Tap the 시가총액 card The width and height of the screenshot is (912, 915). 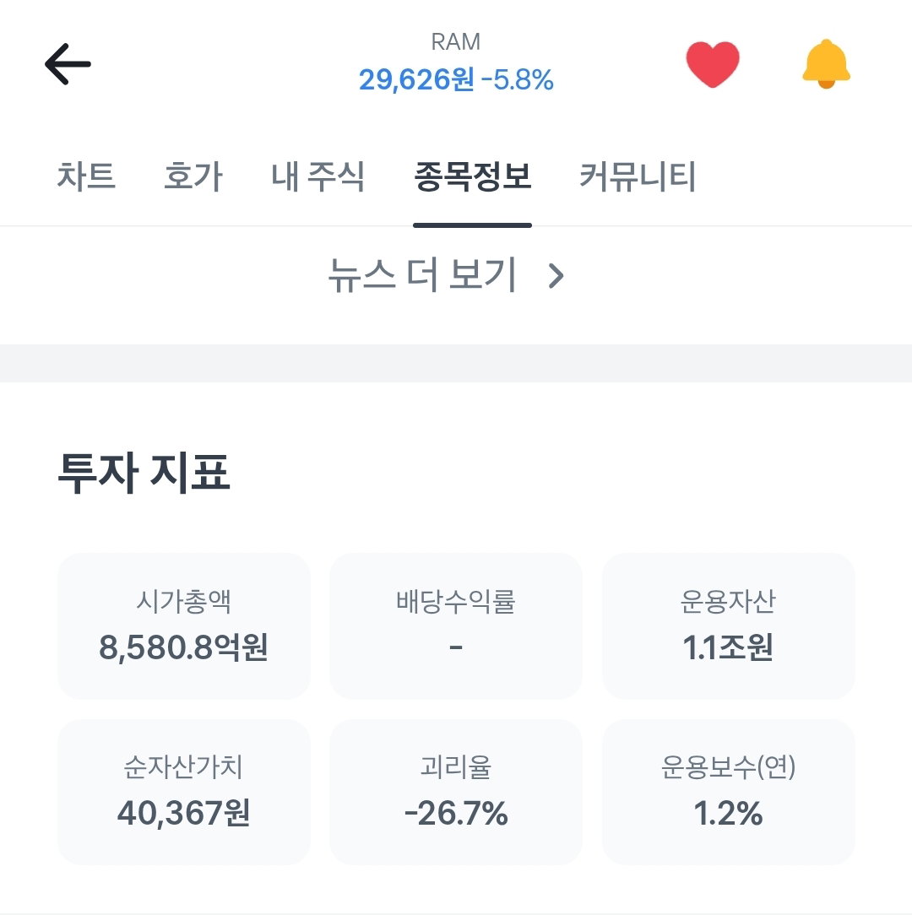[184, 625]
